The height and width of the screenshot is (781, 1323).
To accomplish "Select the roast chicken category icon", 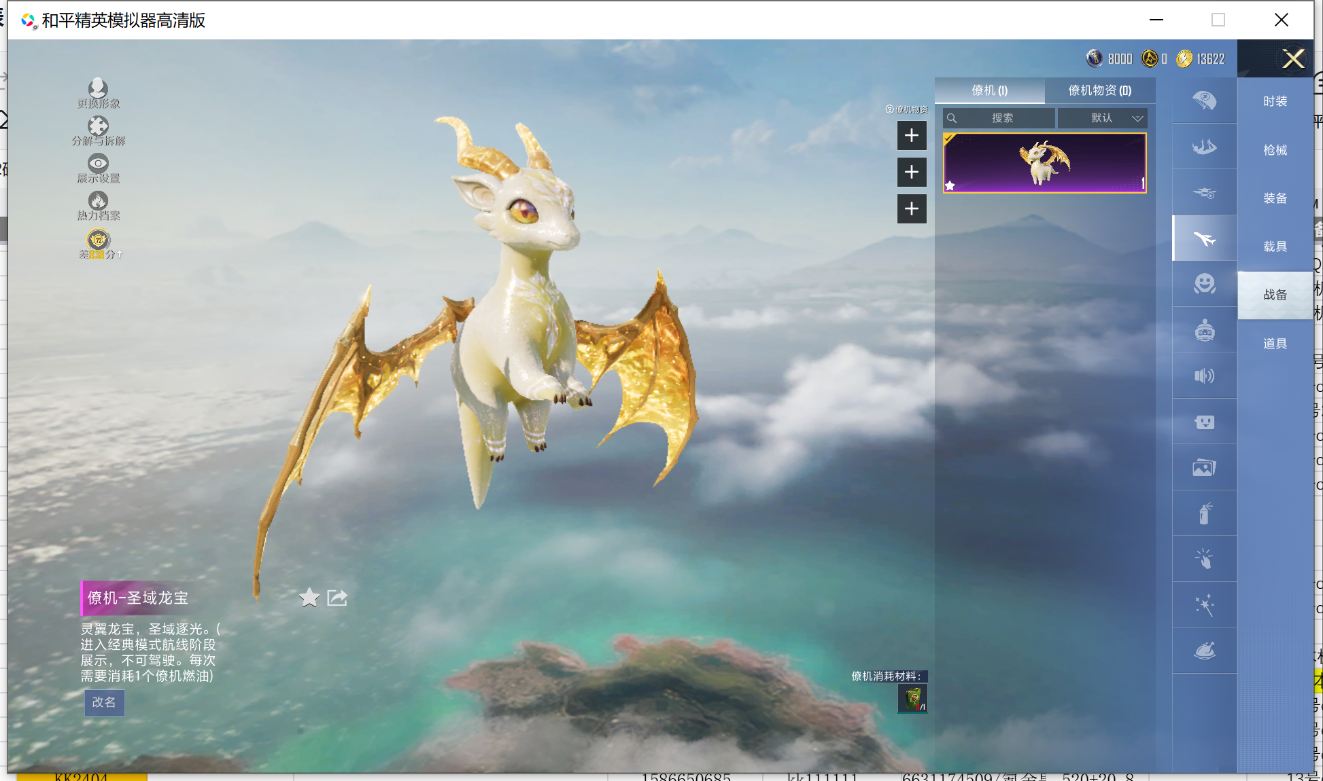I will pos(1204,651).
